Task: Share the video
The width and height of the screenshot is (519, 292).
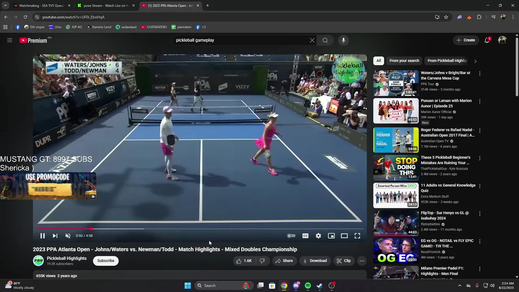Action: (x=284, y=261)
